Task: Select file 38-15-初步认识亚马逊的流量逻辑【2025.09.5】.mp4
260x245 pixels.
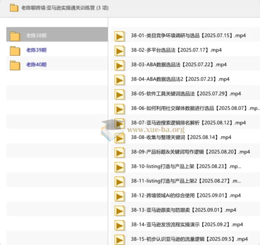Action: click(189, 239)
